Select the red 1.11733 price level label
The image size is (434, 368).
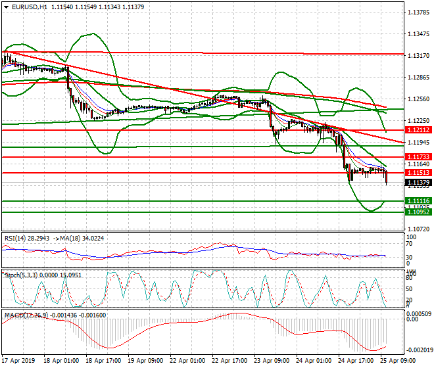point(418,156)
